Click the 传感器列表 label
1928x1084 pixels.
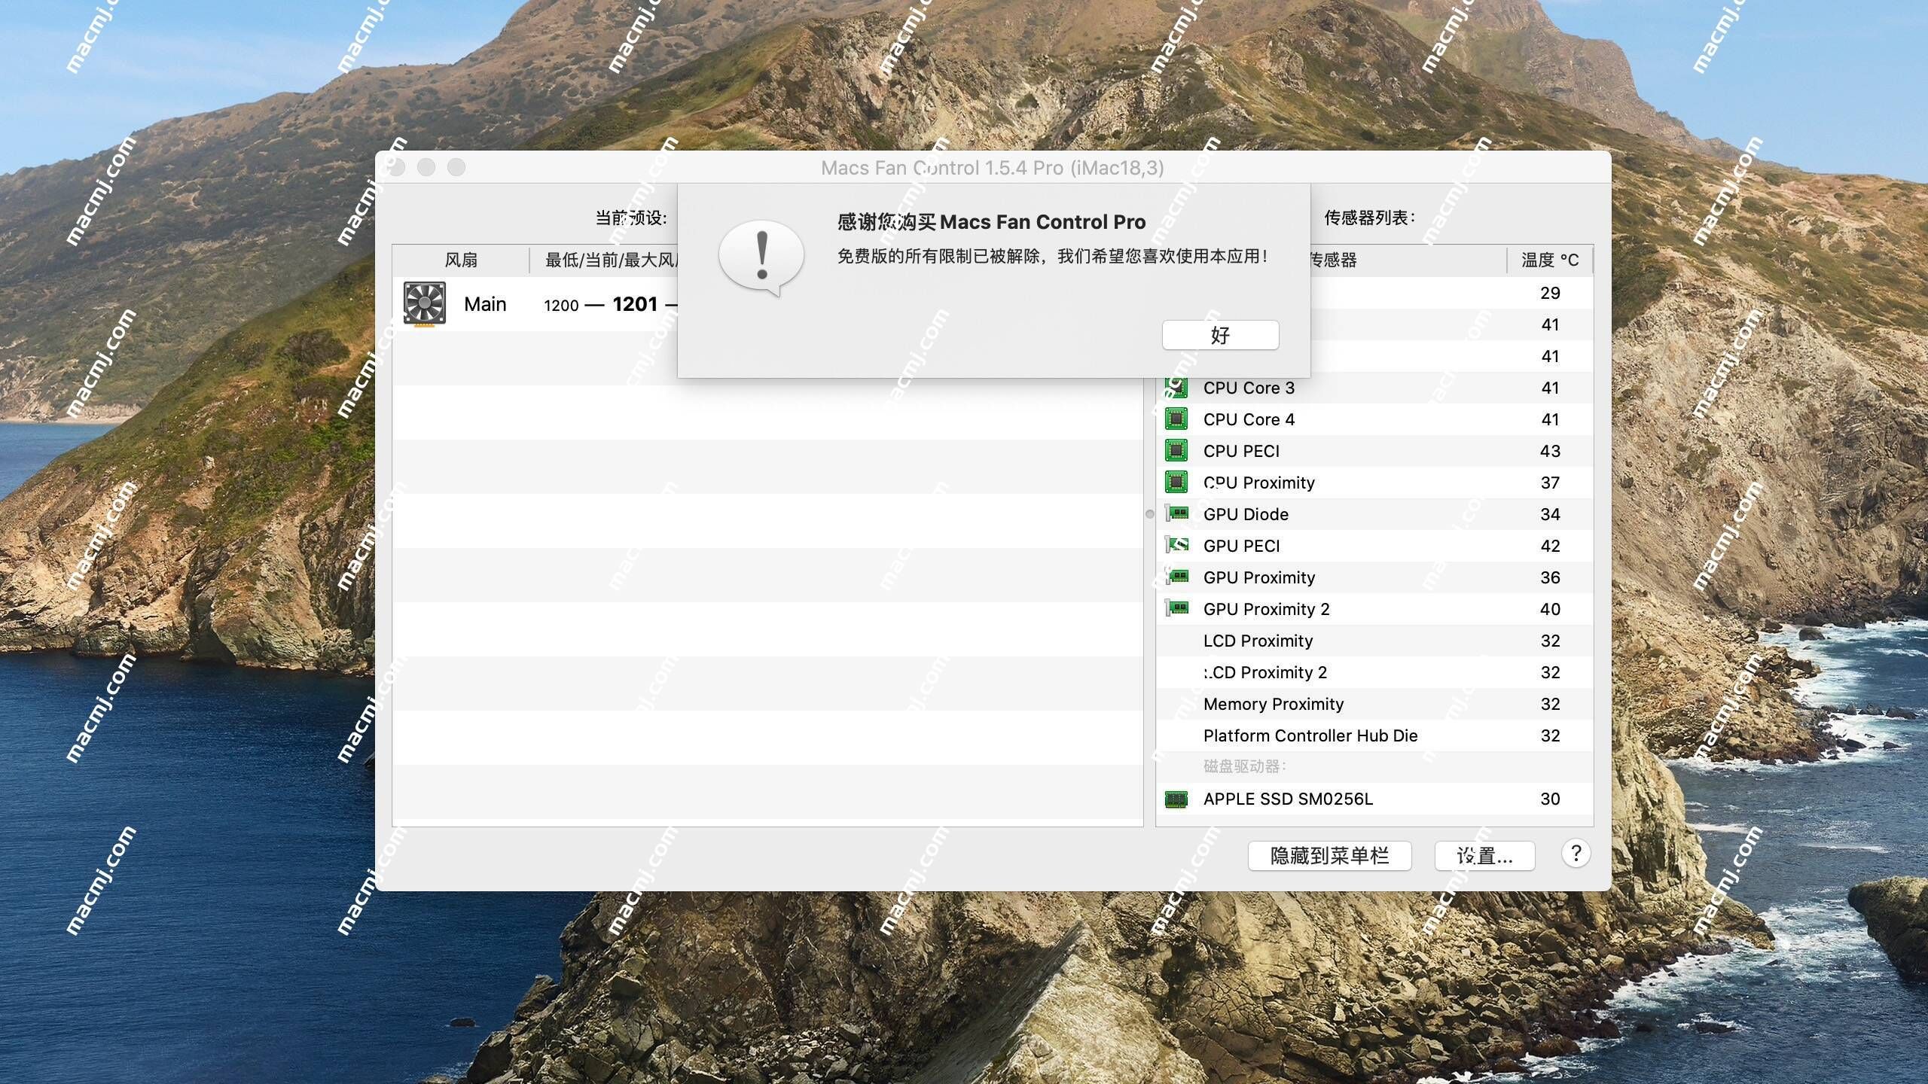coord(1370,218)
